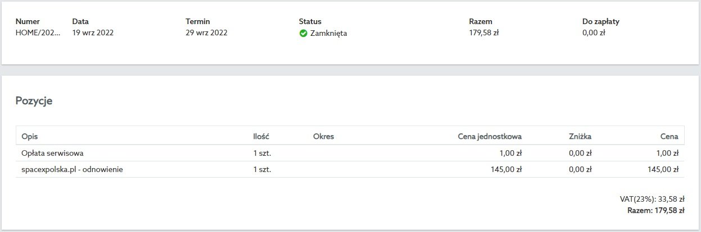
Task: Click the Opis column header
Action: (x=29, y=136)
